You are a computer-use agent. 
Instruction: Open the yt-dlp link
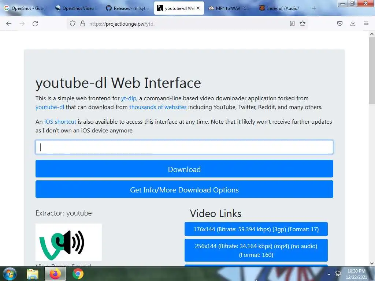129,98
